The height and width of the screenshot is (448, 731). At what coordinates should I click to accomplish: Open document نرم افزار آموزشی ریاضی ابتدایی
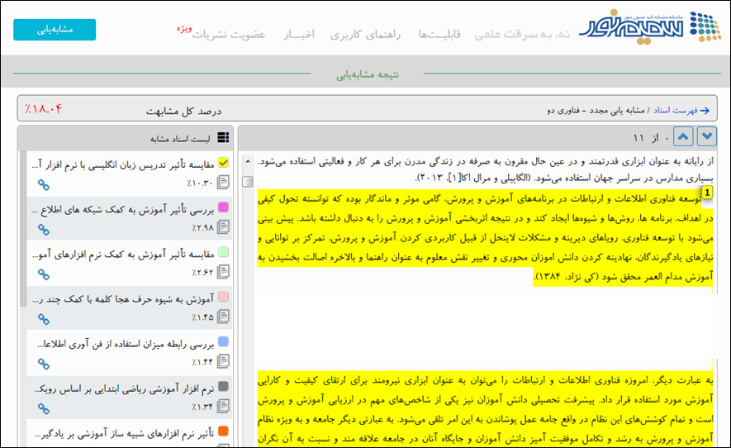[125, 388]
